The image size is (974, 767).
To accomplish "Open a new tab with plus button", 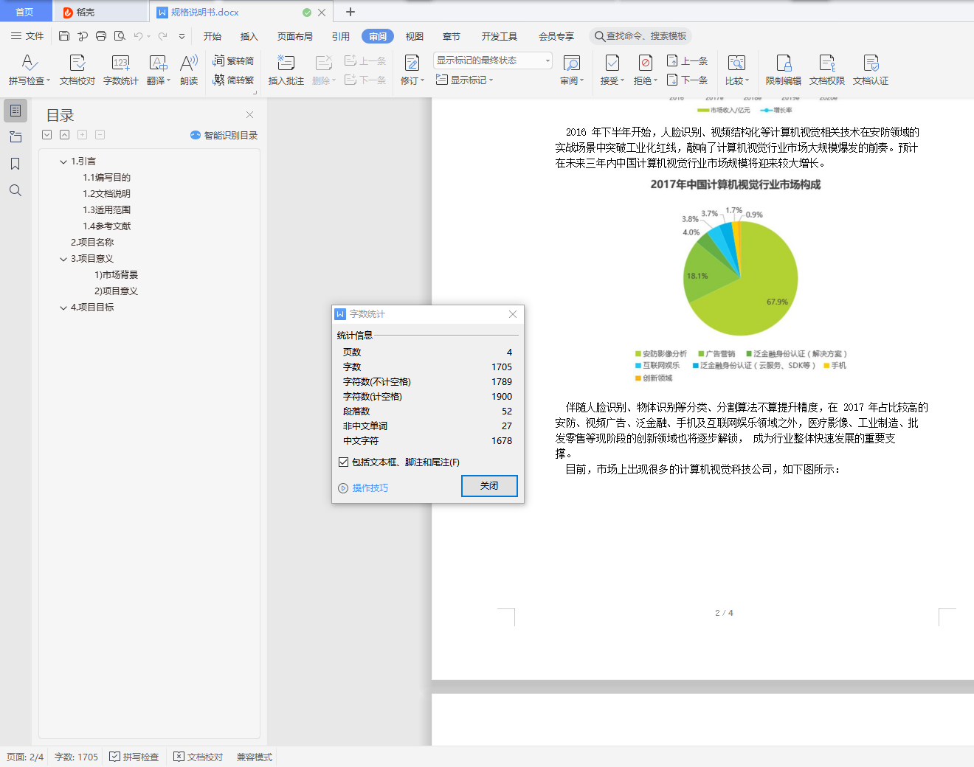I will (350, 12).
